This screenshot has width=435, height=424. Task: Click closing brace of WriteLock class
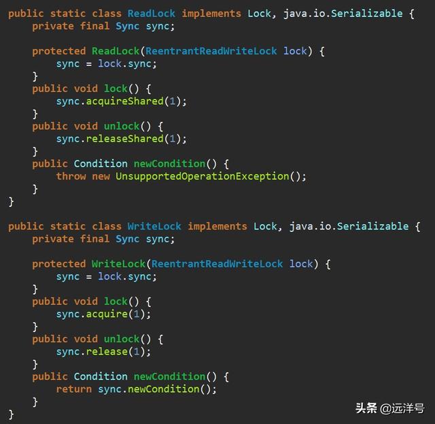pos(11,414)
